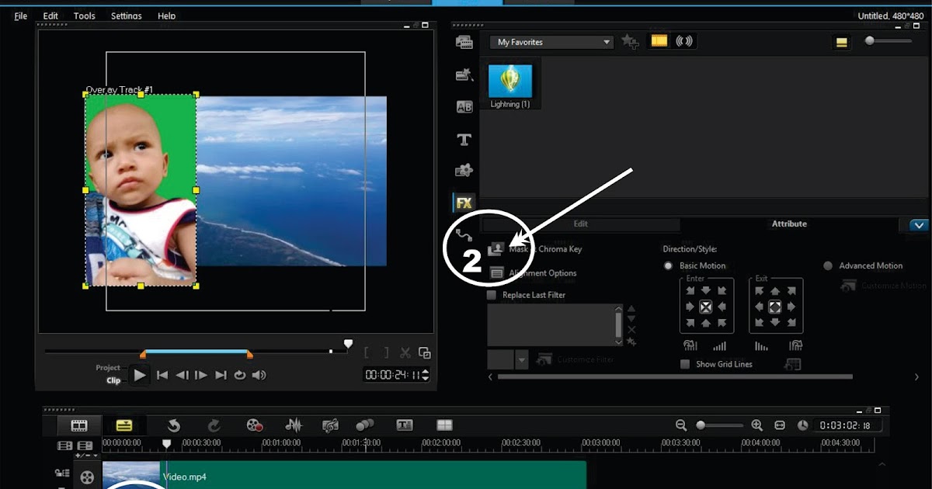Open the Title (T) library icon
The width and height of the screenshot is (932, 489).
464,140
